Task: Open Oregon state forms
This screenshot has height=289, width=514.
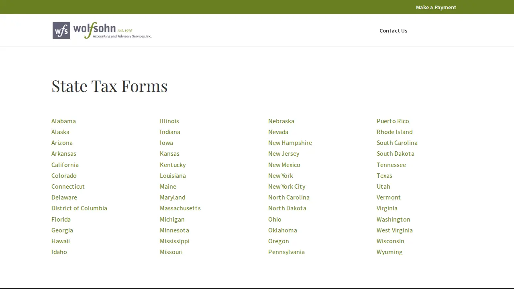Action: tap(279, 241)
